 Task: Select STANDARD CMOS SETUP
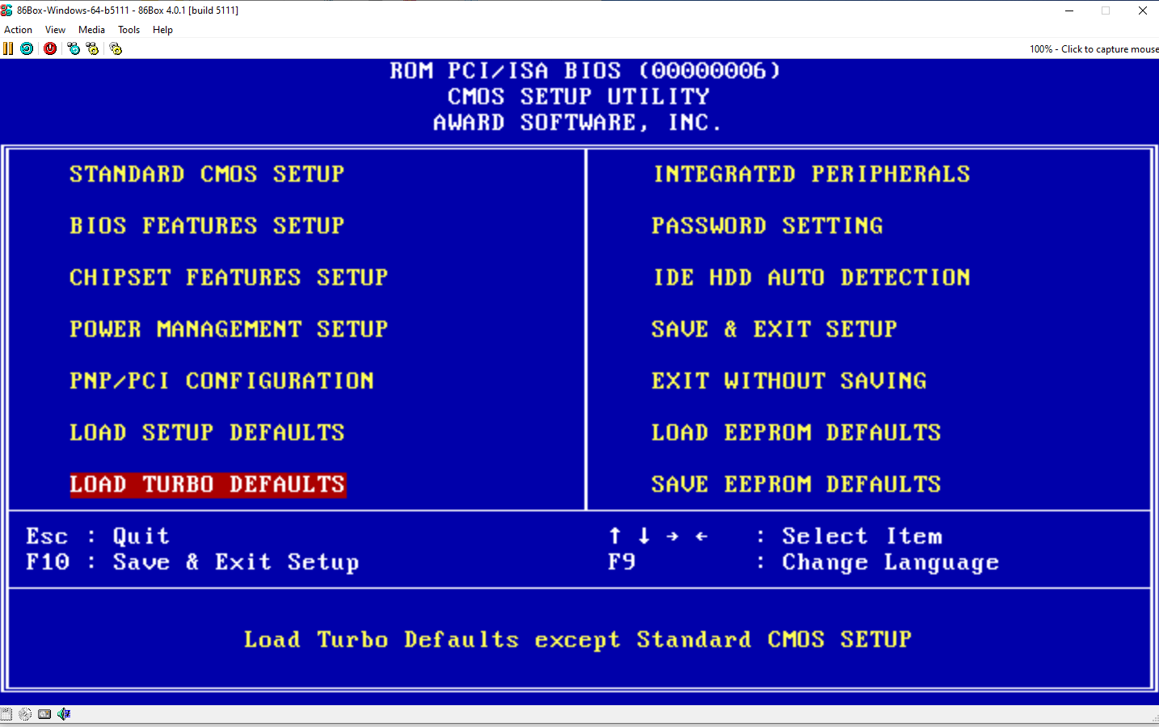point(207,174)
